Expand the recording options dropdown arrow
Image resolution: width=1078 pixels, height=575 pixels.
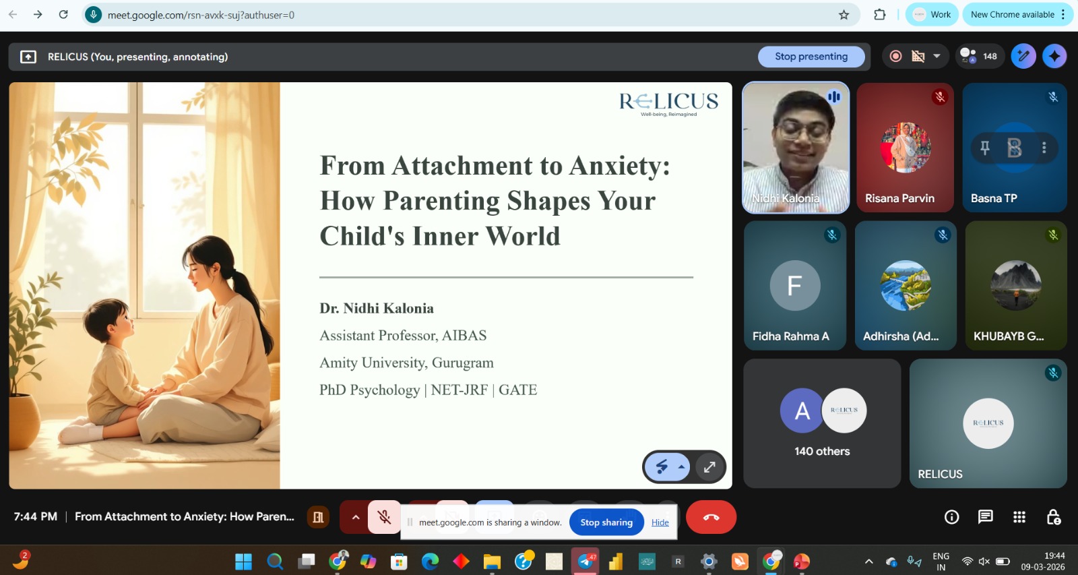pos(937,57)
